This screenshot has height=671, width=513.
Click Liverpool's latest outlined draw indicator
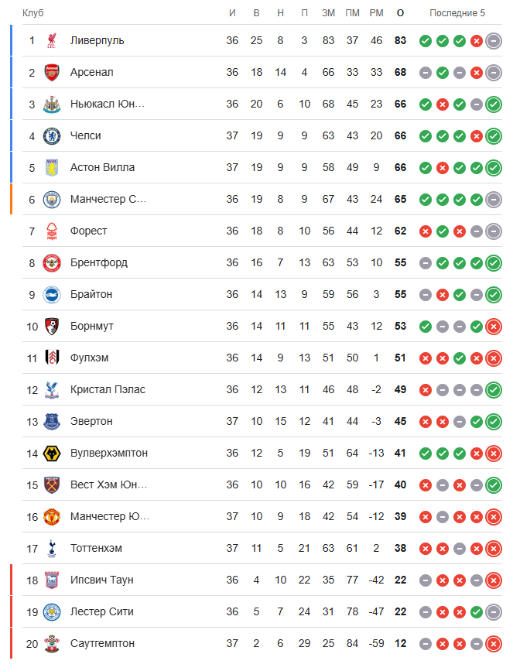pyautogui.click(x=494, y=41)
